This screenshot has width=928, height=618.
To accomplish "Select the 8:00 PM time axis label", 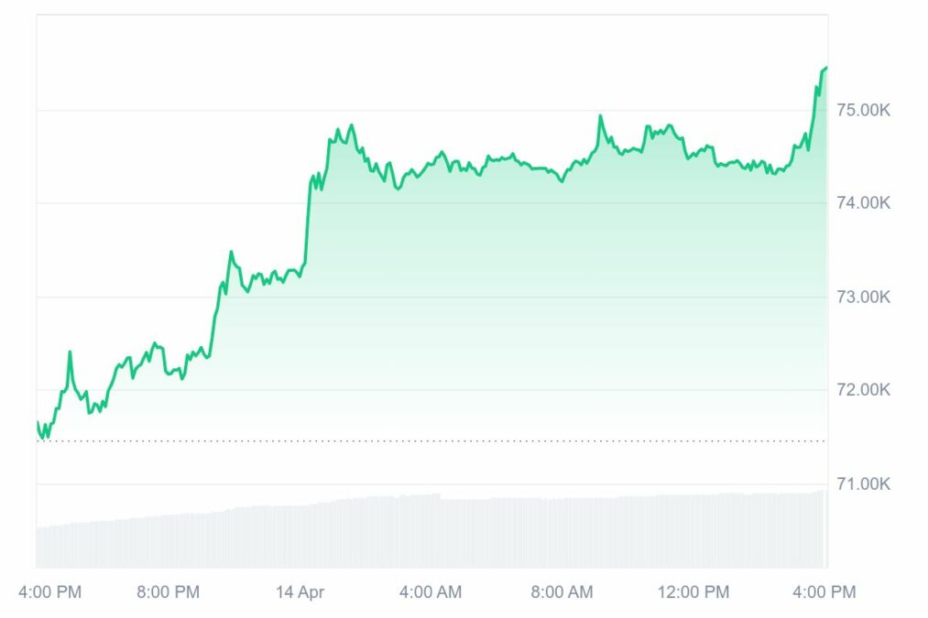I will tap(169, 592).
